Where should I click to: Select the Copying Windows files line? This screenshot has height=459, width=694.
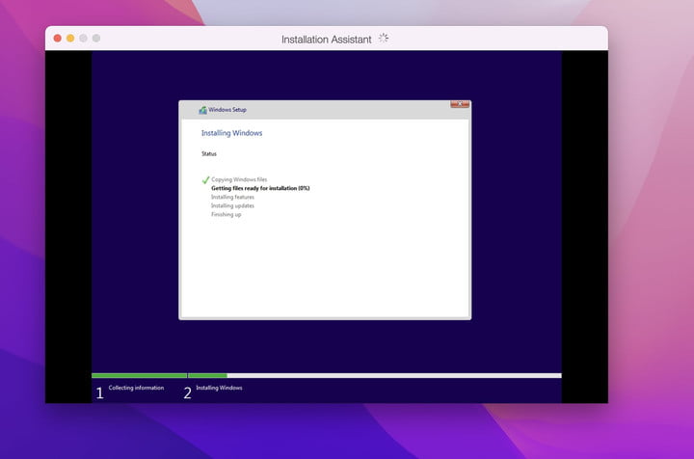[x=239, y=179]
